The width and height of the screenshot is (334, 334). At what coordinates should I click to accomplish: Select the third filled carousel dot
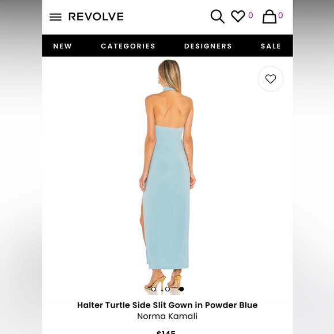coord(181,289)
